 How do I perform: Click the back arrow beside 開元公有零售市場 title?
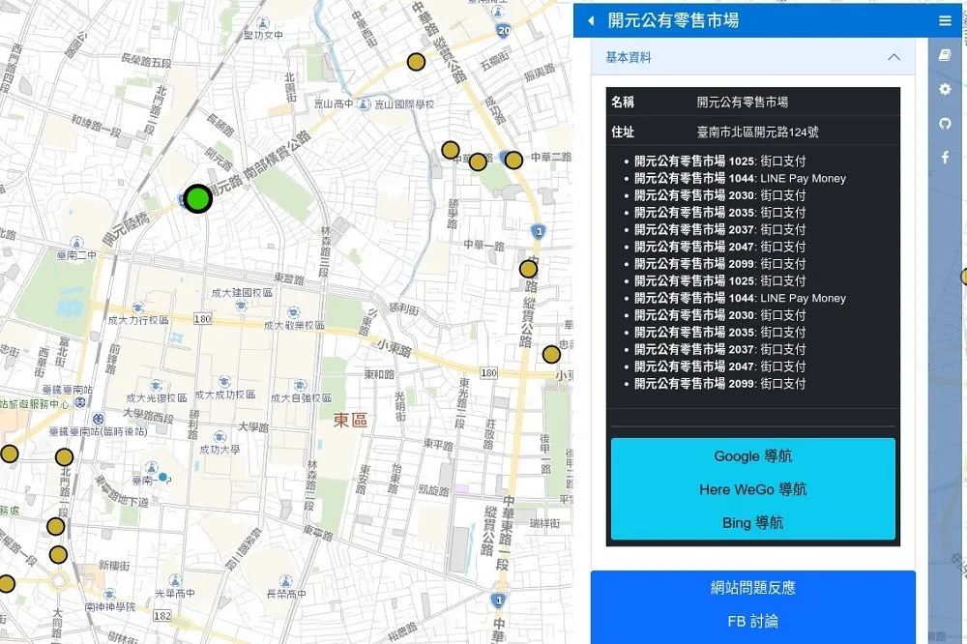(591, 21)
